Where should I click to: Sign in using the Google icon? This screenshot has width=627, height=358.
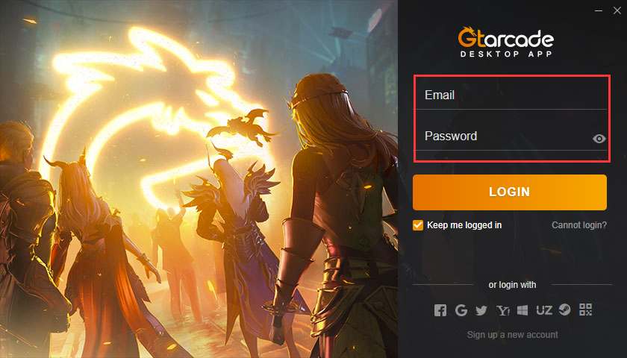(x=461, y=310)
